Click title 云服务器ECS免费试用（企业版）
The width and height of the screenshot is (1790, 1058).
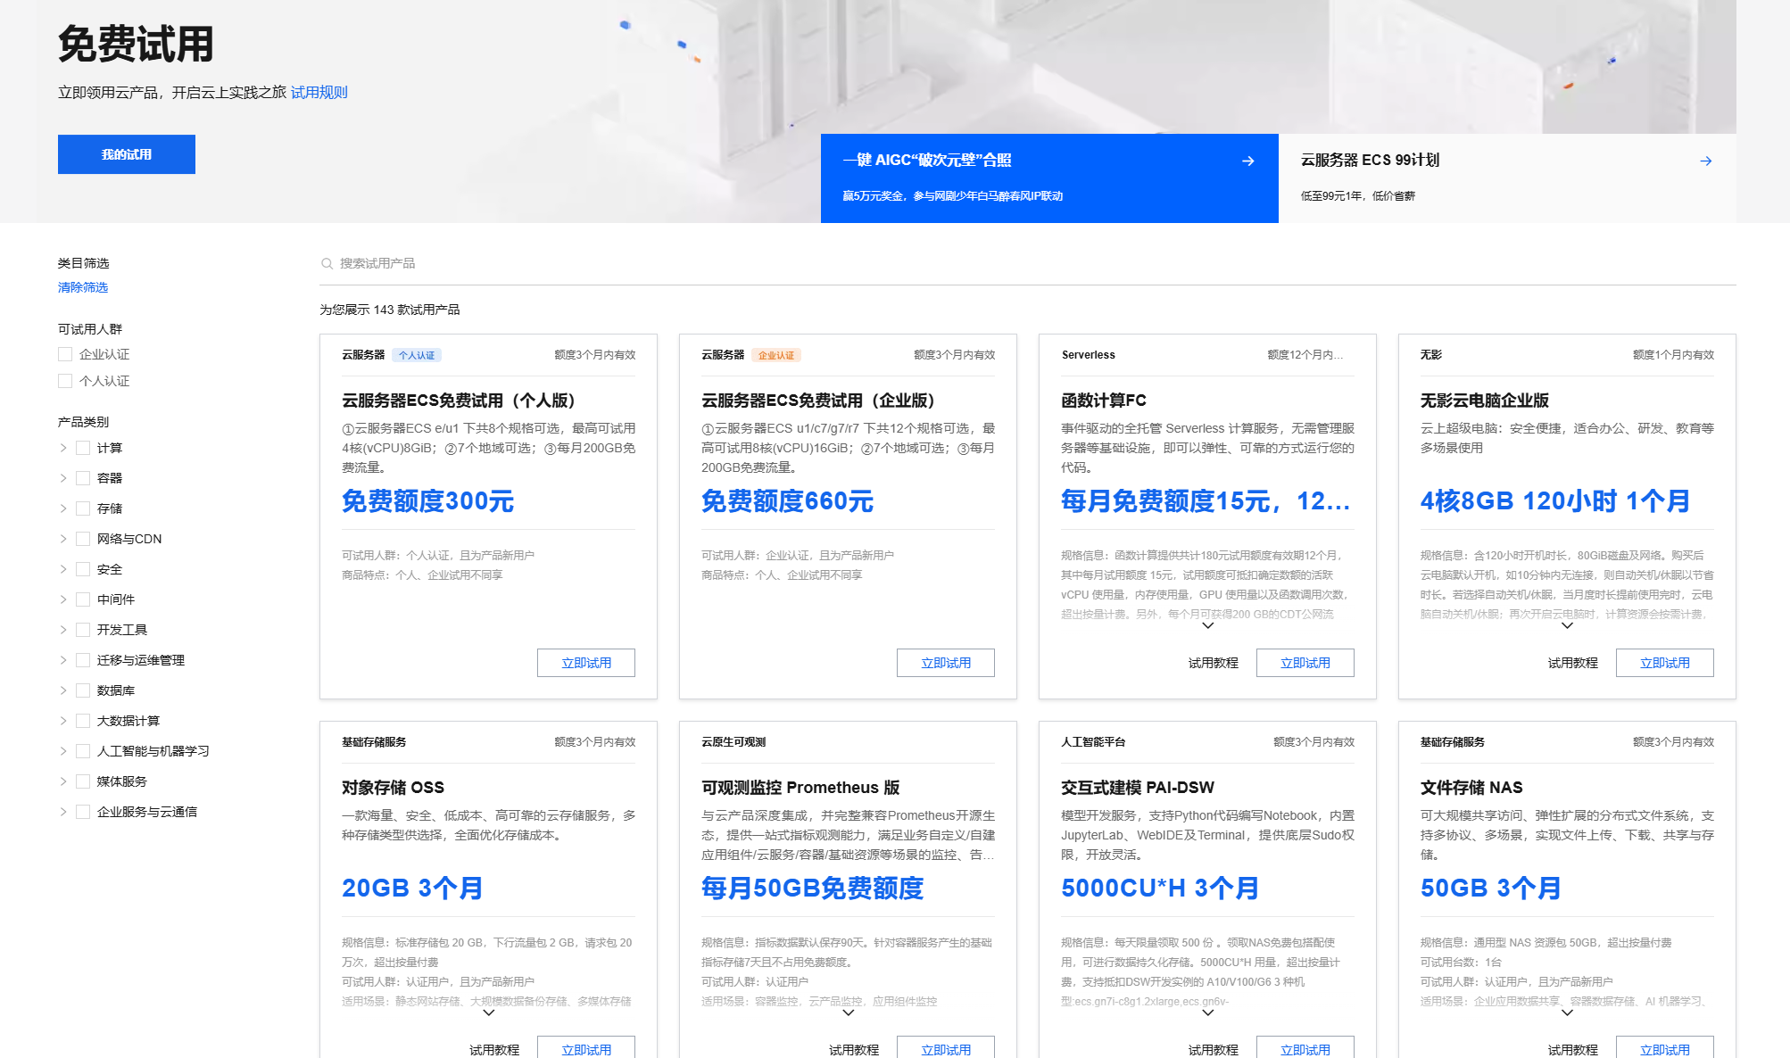click(822, 401)
